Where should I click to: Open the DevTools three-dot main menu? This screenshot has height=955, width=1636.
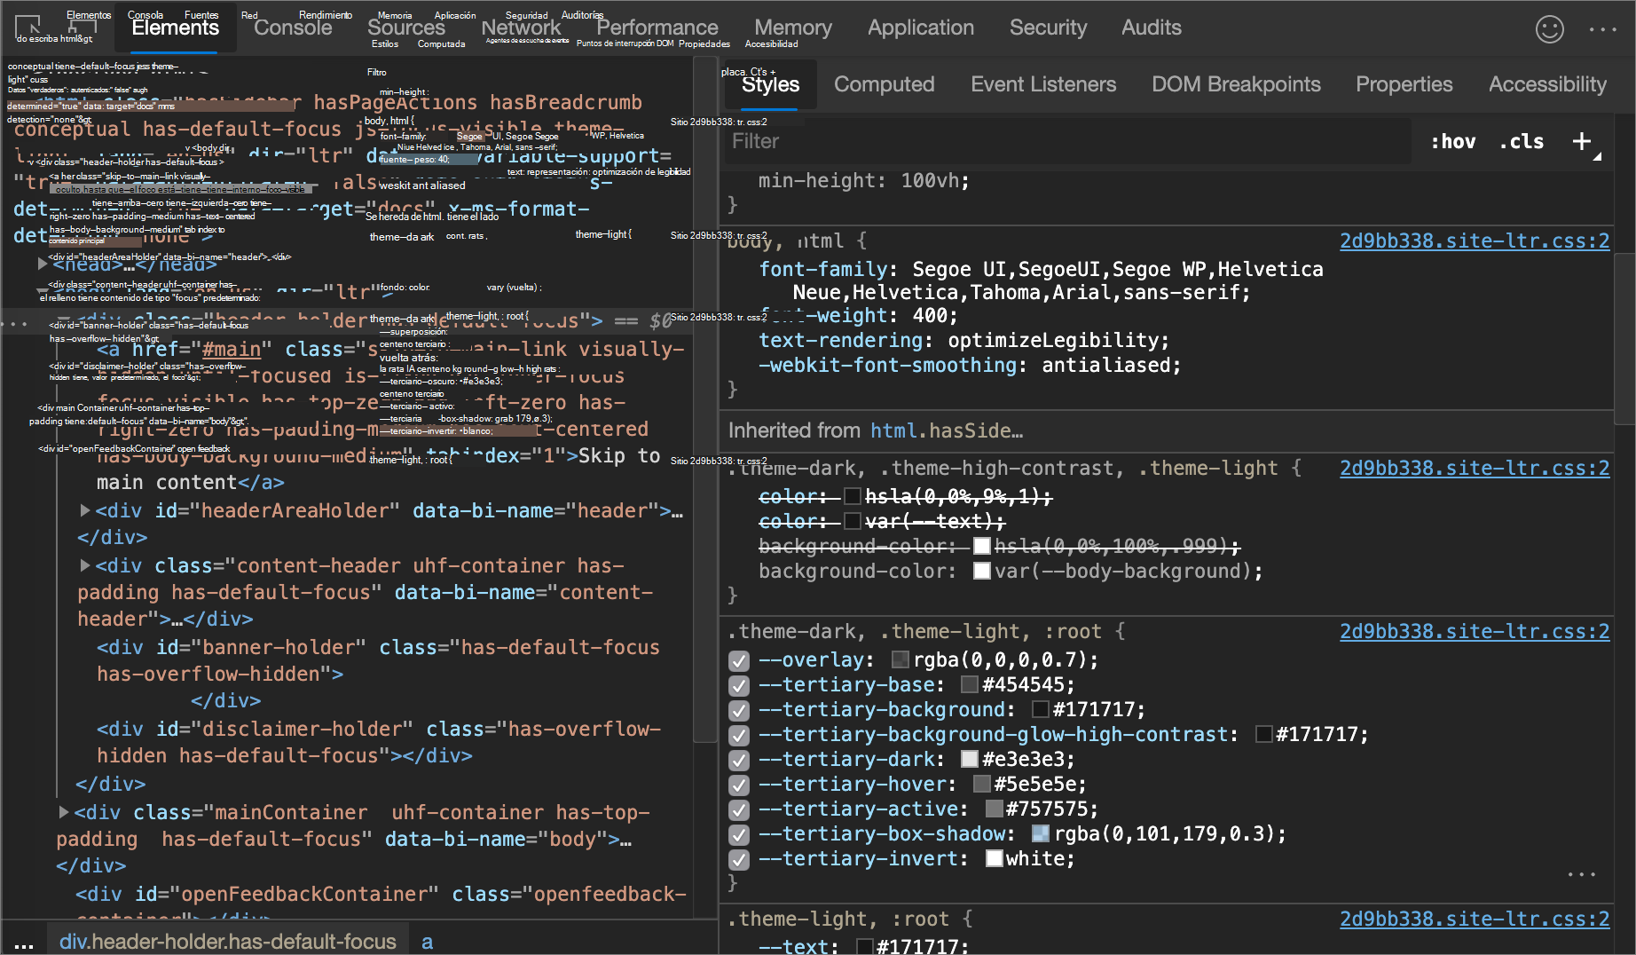tap(1602, 29)
